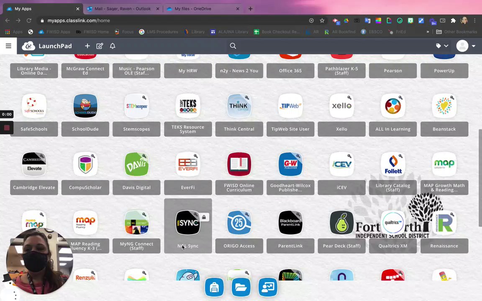Open the backpack dock button
Viewport: 482px width, 301px height.
(x=214, y=288)
